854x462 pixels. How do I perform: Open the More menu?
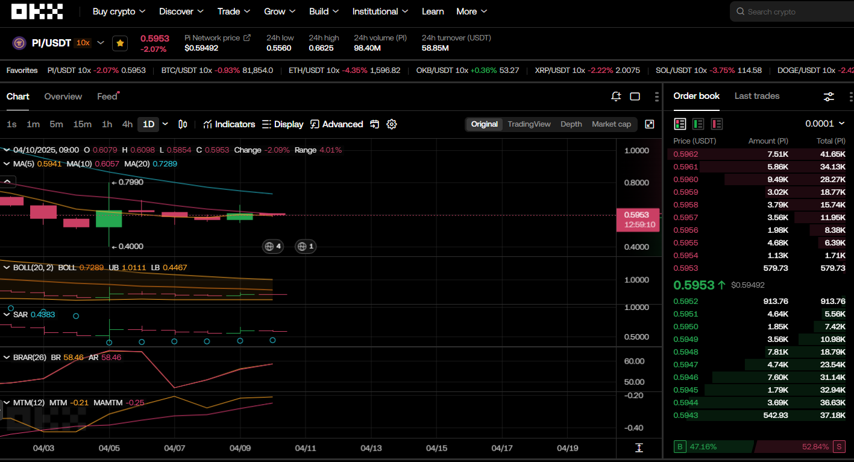(x=472, y=11)
